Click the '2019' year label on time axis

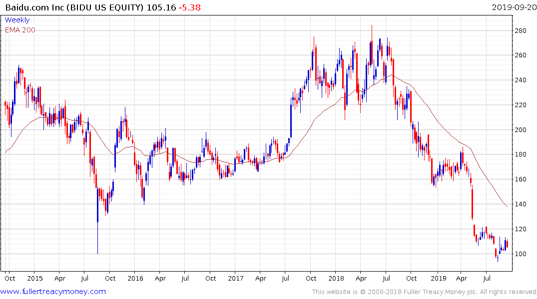(x=439, y=278)
